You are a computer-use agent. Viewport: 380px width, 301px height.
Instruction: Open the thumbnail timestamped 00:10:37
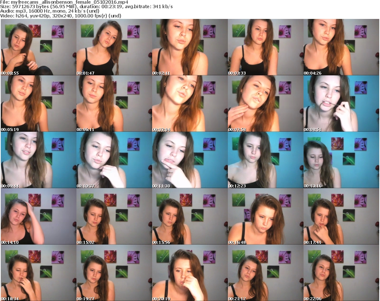114,160
